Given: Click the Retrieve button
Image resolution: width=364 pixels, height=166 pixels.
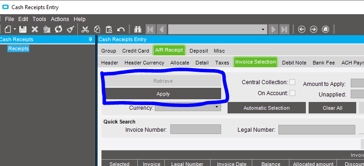Looking at the screenshot, I should (163, 81).
